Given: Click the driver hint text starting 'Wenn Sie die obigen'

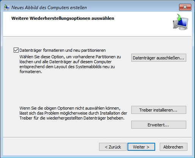Looking at the screenshot, I should 73,113.
